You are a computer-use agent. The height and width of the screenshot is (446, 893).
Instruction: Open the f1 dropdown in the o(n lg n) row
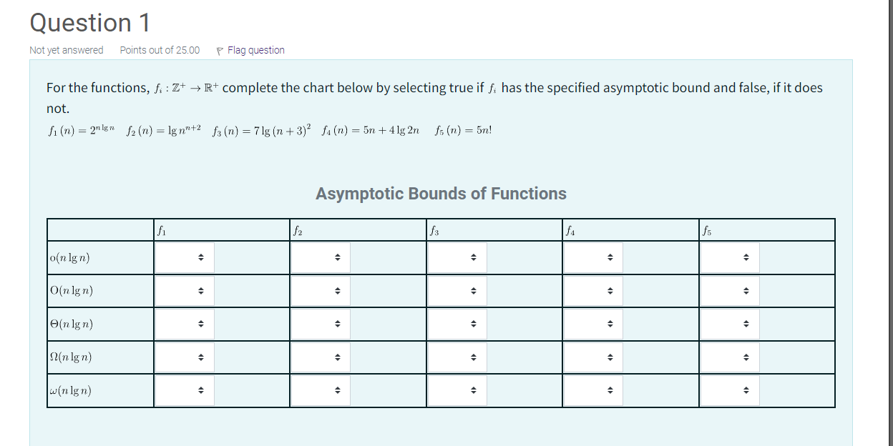184,257
